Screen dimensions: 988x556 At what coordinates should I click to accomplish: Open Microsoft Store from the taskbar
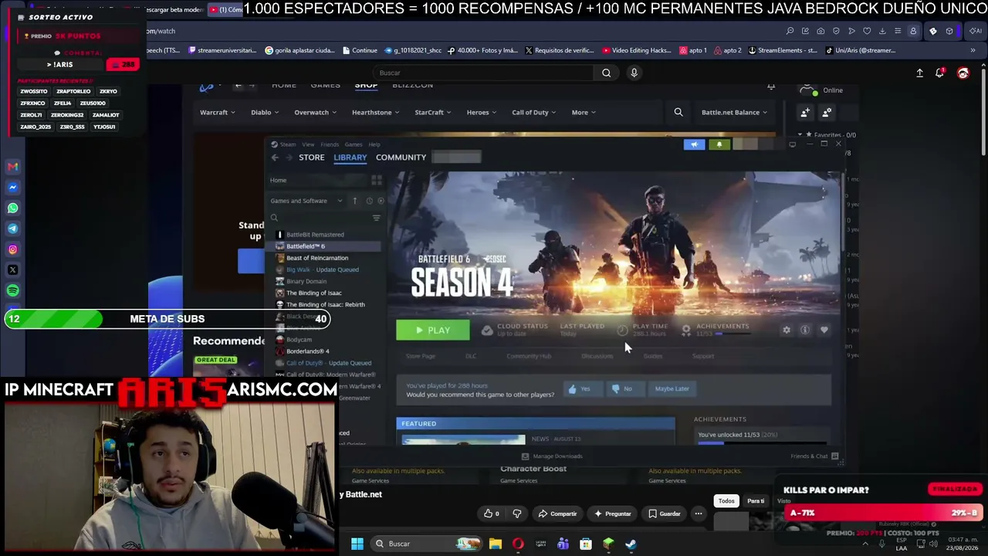586,544
